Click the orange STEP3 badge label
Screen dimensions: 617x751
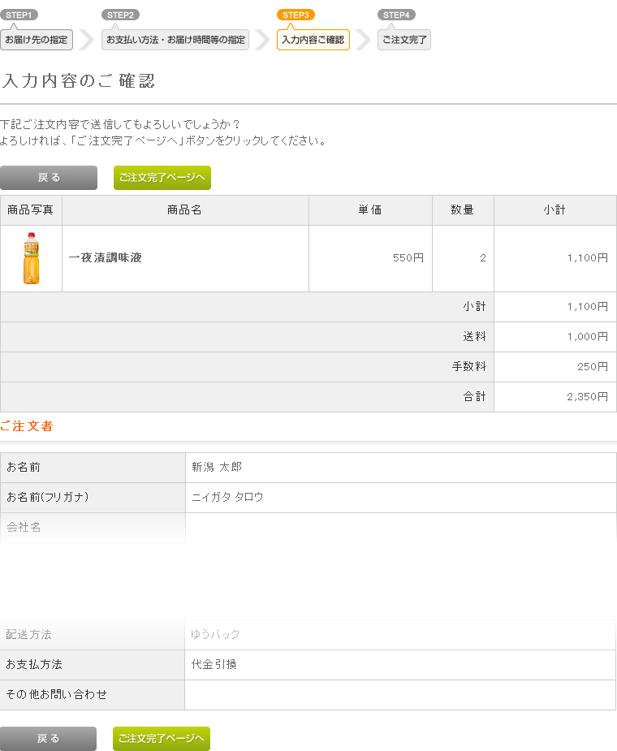296,15
